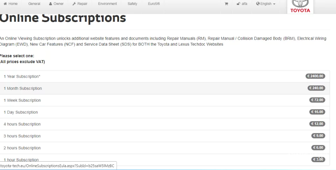
Task: Click the 'Please select one:' text
Action: click(17, 56)
